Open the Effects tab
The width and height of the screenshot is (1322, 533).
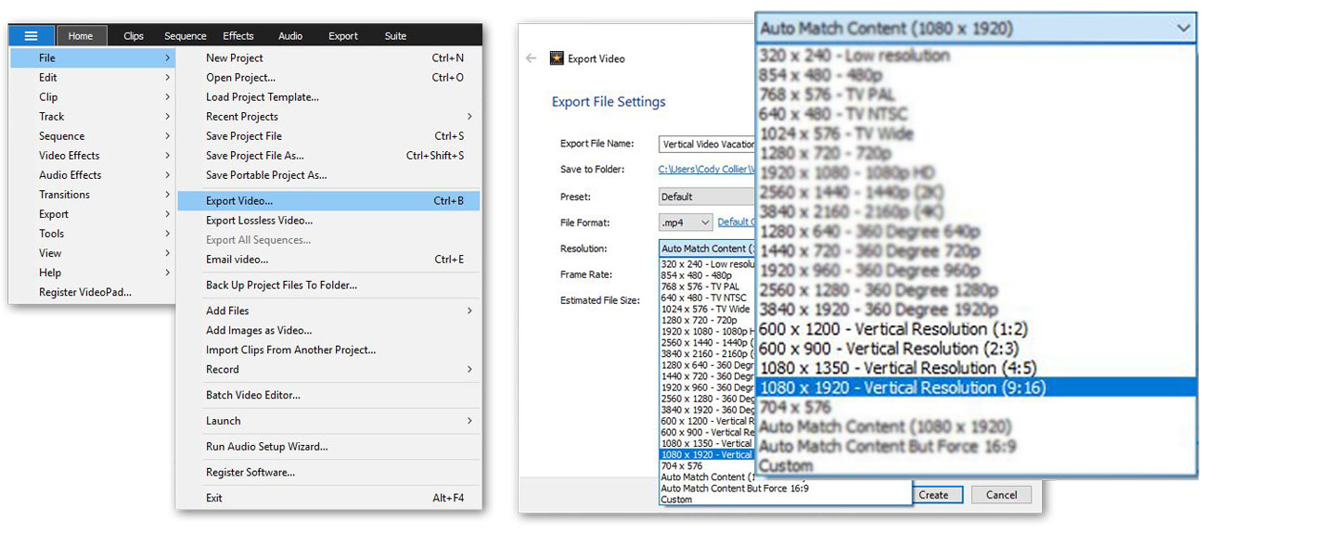point(238,36)
